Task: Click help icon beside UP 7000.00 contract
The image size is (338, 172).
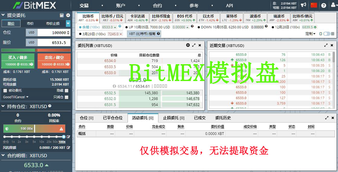Action: 192,27
